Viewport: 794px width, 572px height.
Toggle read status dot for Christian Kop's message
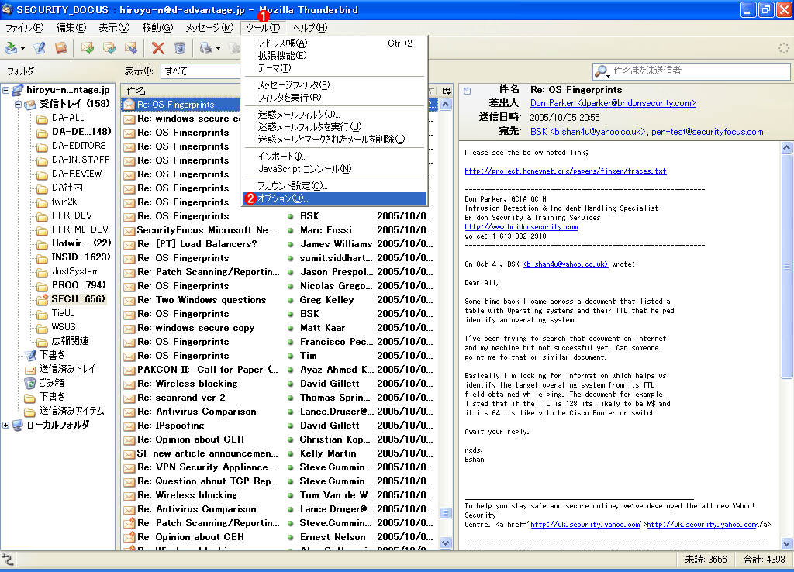point(291,440)
